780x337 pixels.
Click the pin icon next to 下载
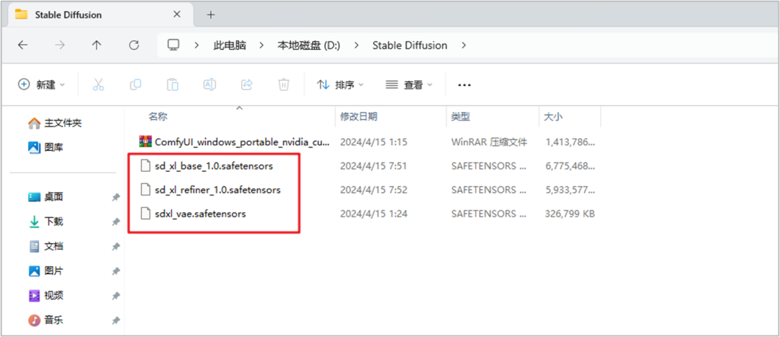pyautogui.click(x=116, y=222)
